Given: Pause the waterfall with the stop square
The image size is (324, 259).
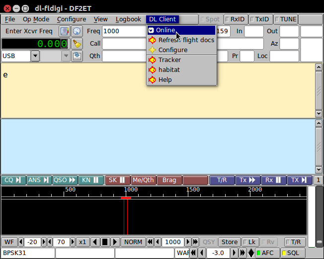Looking at the screenshot, I should tap(105, 242).
